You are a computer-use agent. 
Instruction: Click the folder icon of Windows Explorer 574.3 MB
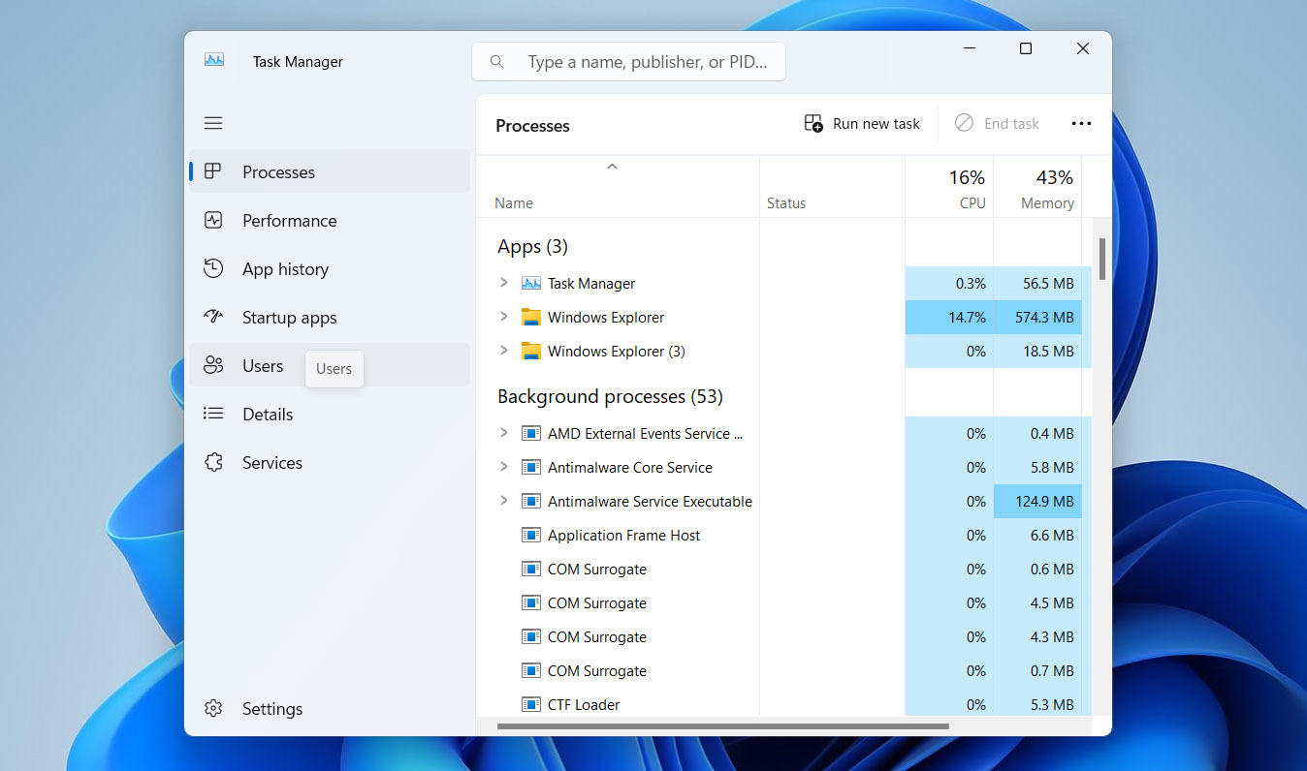pyautogui.click(x=530, y=317)
